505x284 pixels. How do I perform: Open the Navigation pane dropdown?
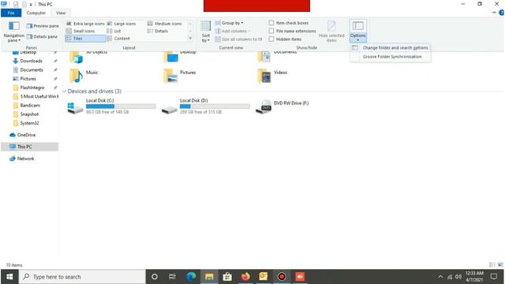pos(14,32)
